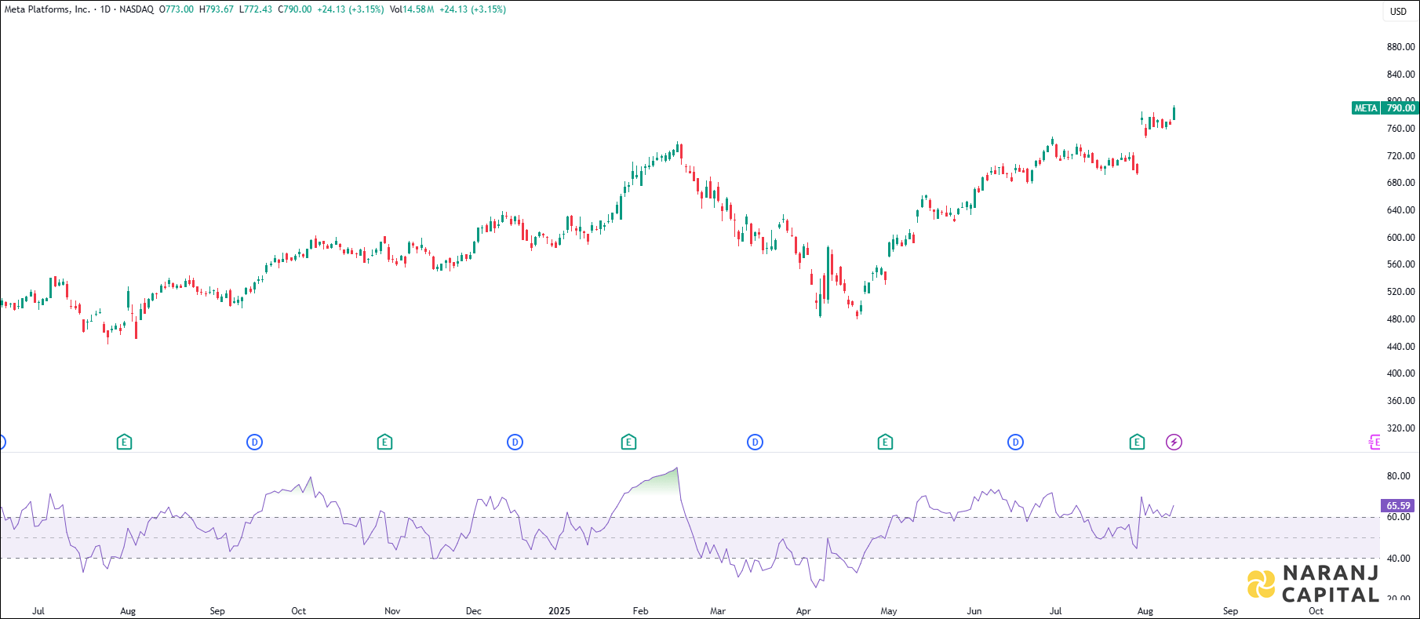
Task: Click the earnings marker just before Feb
Action: 628,442
